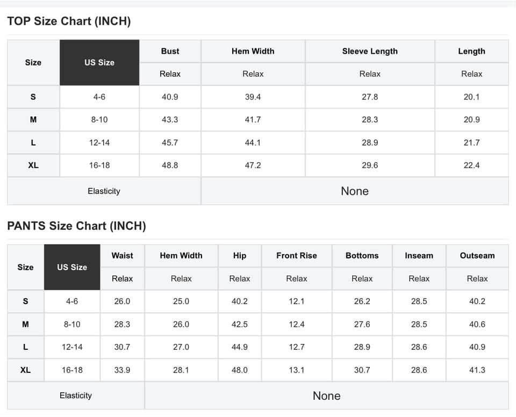
Task: Click the None elasticity value in PANTS chart
Action: (326, 396)
